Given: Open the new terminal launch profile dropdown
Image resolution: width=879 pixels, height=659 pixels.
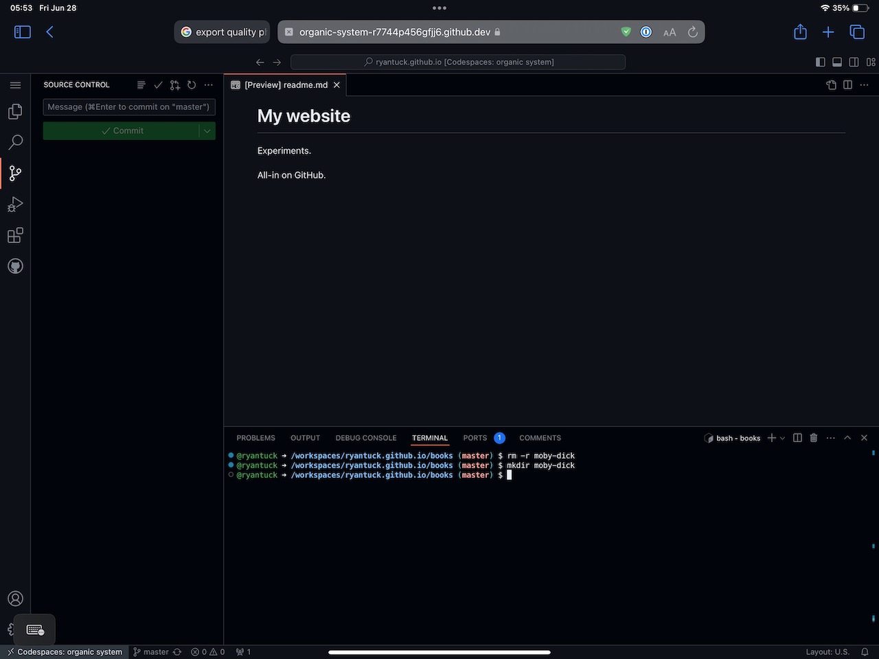Looking at the screenshot, I should pyautogui.click(x=782, y=438).
